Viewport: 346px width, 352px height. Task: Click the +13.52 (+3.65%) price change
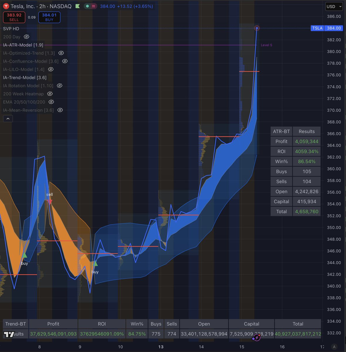135,6
